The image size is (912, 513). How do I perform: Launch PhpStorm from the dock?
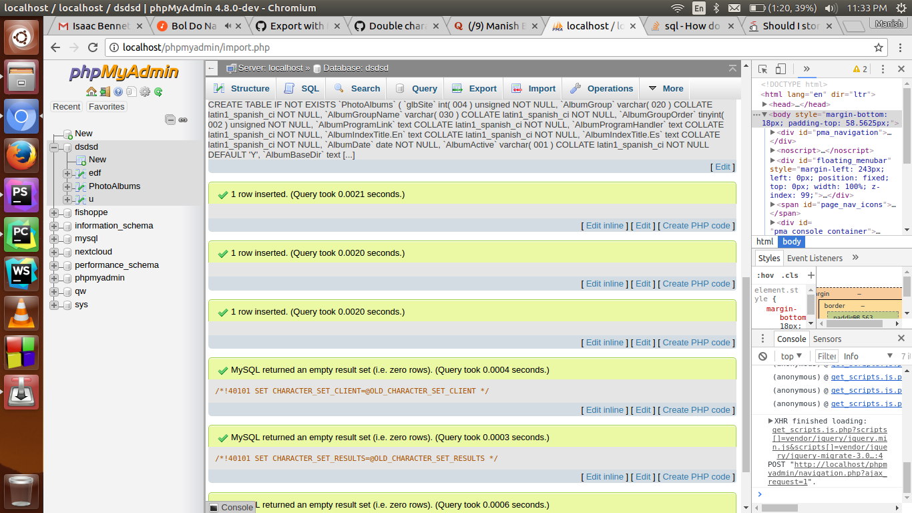coord(21,196)
